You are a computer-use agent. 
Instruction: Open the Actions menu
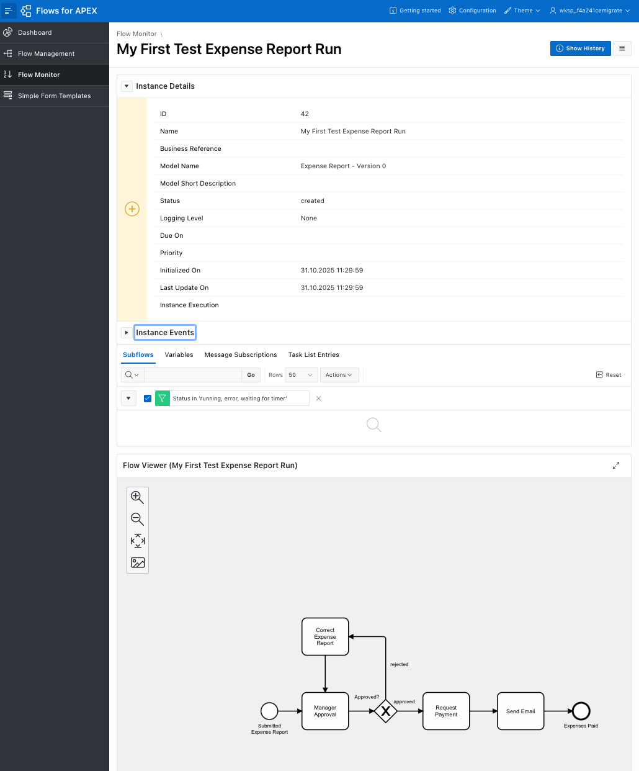click(339, 375)
